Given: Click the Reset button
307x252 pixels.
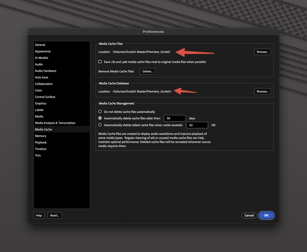Looking at the screenshot, I should [x=54, y=215].
